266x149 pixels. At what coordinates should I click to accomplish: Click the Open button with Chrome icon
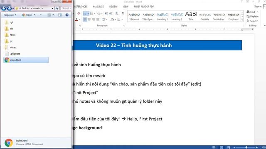(x=27, y=15)
